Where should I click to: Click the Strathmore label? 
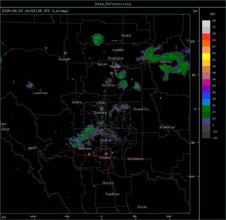(x=135, y=159)
